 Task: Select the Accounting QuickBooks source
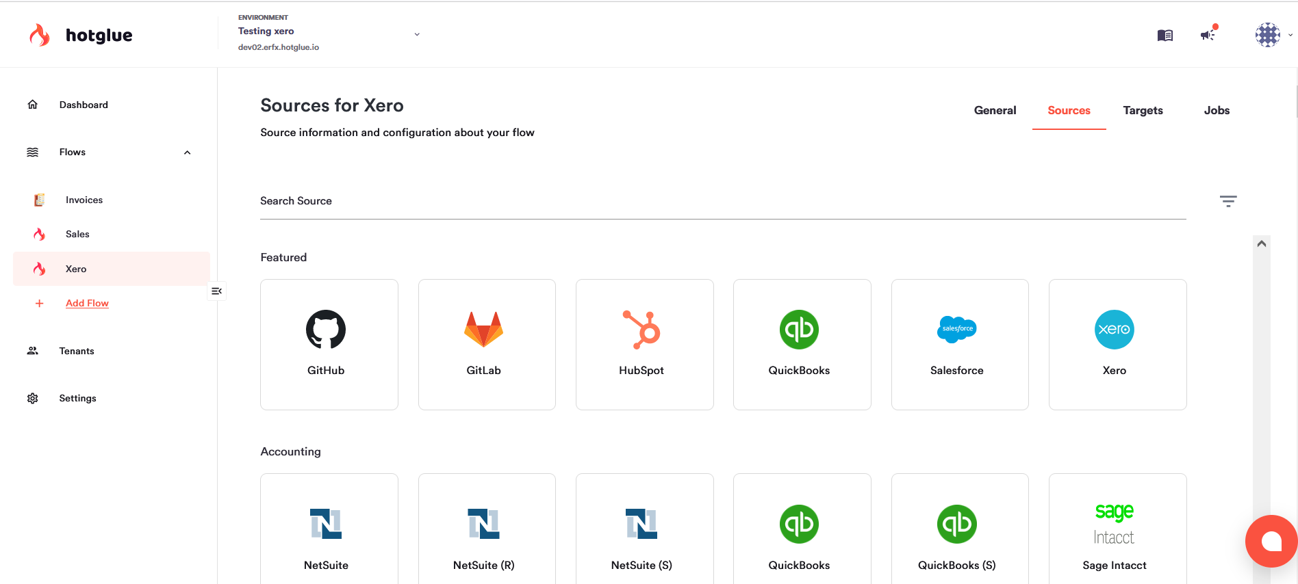click(x=802, y=529)
